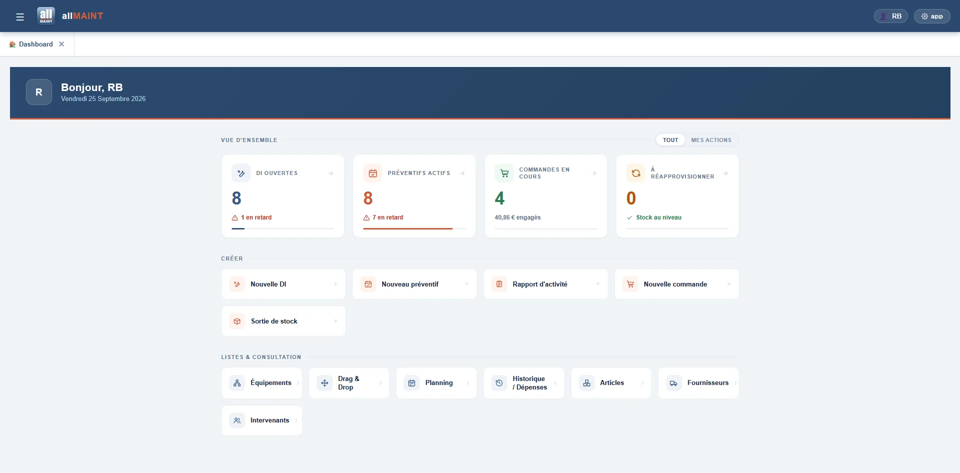Screen dimensions: 960x473
Task: Click the Historique / Dépenses clock icon
Action: tap(499, 383)
